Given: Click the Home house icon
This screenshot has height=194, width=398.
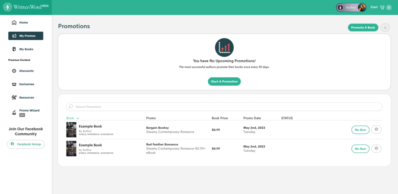Looking at the screenshot, I should (14, 23).
